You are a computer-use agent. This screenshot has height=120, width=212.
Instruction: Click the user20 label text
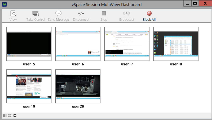pyautogui.click(x=78, y=106)
